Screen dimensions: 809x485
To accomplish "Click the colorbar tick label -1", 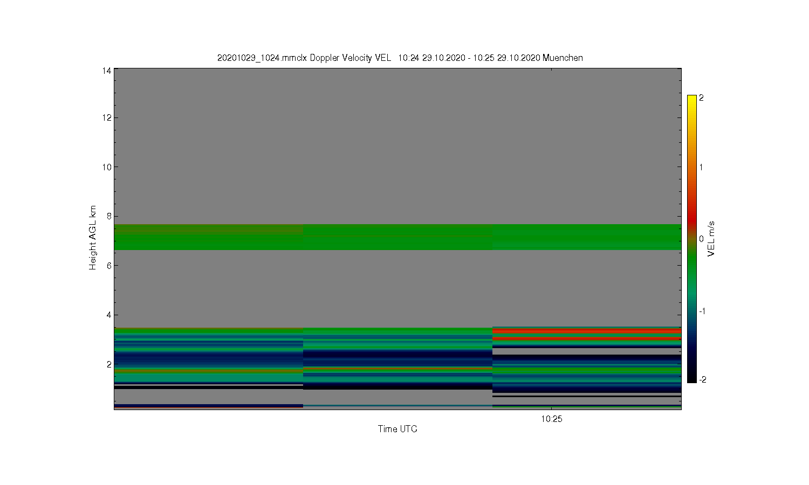I will [x=702, y=311].
